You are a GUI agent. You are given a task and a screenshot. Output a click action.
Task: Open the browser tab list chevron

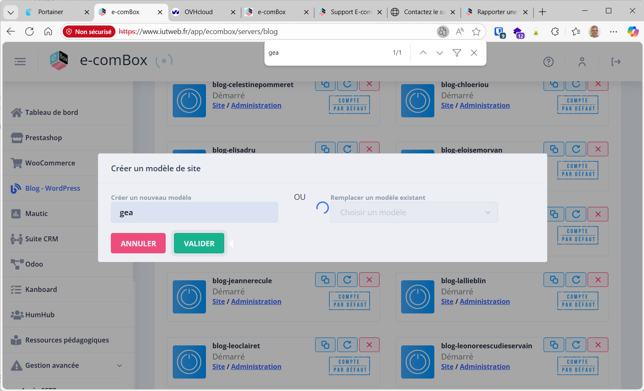(x=11, y=12)
